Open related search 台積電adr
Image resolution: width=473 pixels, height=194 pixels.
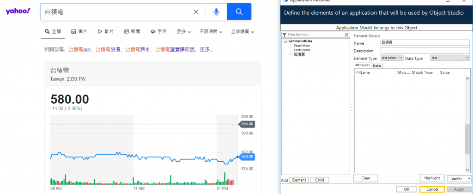tap(79, 50)
